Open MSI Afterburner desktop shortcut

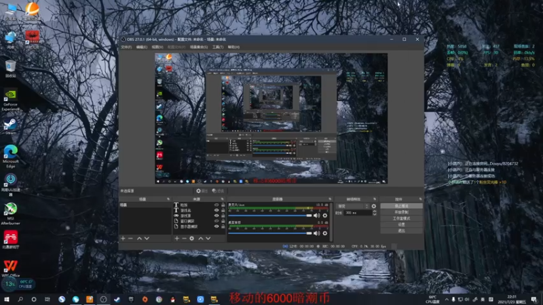point(10,213)
